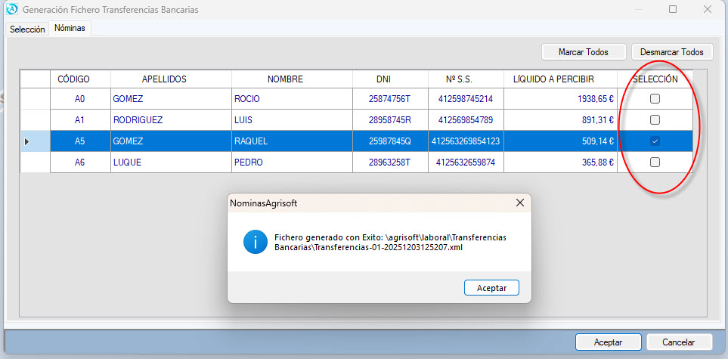Maximize the Generación Fichero window

pyautogui.click(x=672, y=10)
